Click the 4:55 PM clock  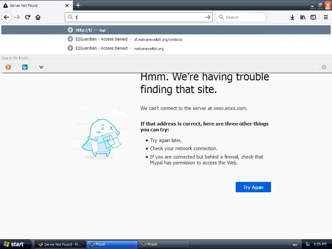(x=320, y=244)
